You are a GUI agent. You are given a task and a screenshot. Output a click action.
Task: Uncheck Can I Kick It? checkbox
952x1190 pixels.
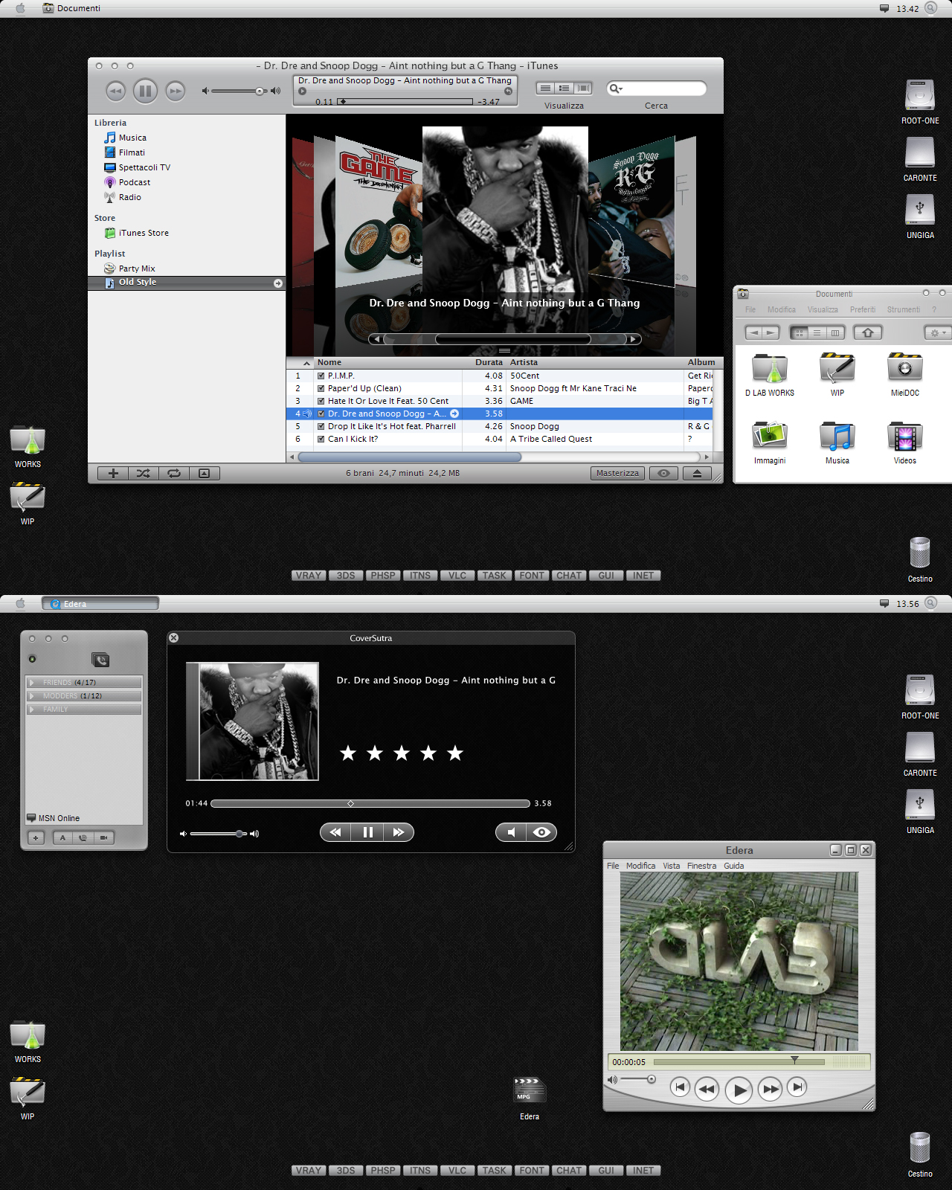tap(321, 439)
